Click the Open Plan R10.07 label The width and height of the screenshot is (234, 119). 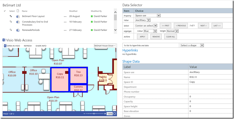click(58, 62)
